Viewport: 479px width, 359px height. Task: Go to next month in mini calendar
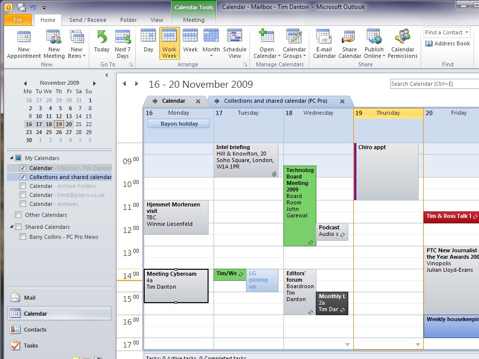coord(94,83)
